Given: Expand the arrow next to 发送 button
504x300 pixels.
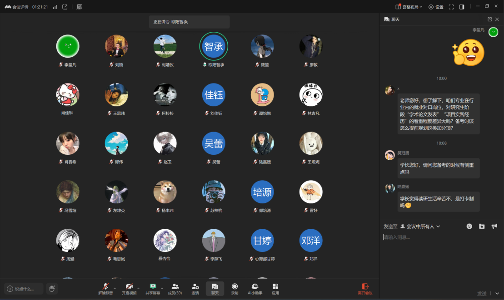Looking at the screenshot, I should pyautogui.click(x=497, y=294).
